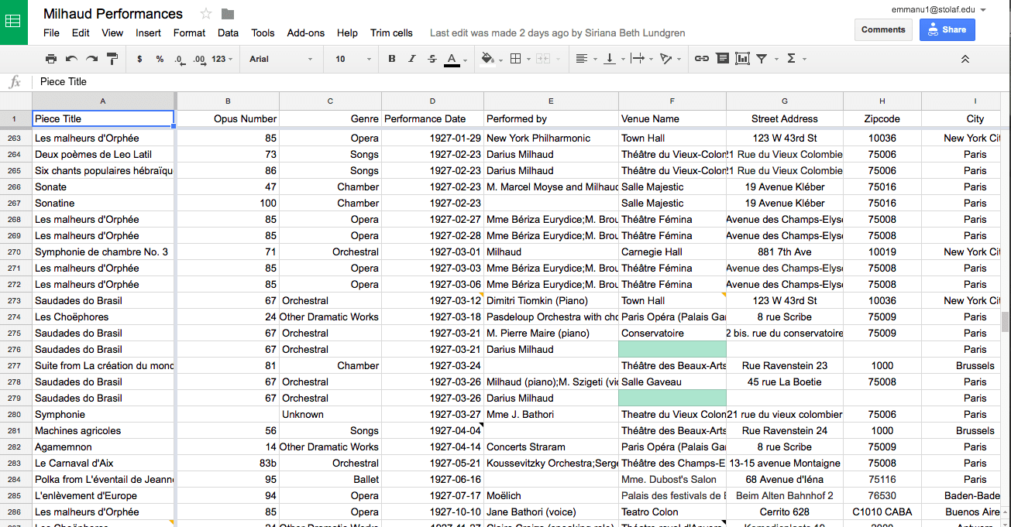Format as percent
Image resolution: width=1011 pixels, height=527 pixels.
click(160, 59)
